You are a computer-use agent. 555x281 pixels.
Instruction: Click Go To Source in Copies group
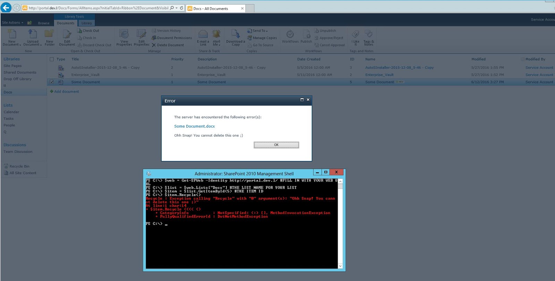(x=260, y=45)
